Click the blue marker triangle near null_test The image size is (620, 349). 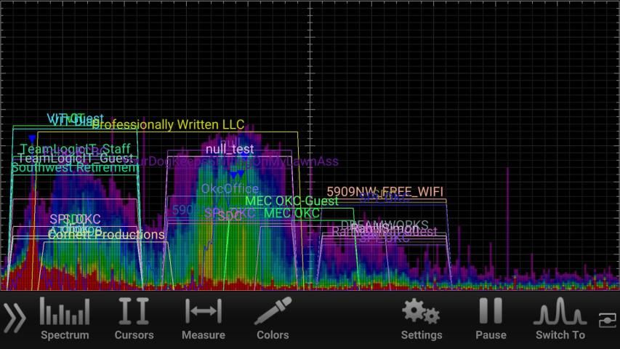point(236,174)
